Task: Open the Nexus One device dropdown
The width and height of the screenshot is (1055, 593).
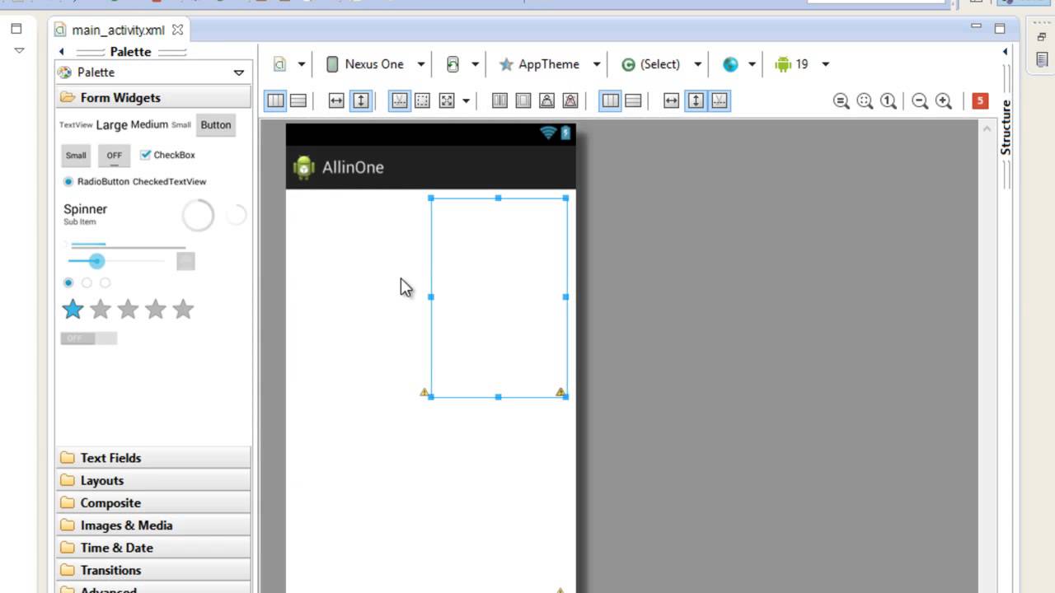Action: tap(376, 64)
